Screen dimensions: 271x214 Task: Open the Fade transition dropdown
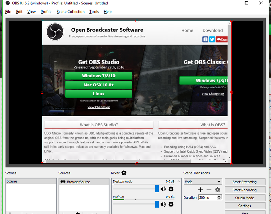coord(203,182)
